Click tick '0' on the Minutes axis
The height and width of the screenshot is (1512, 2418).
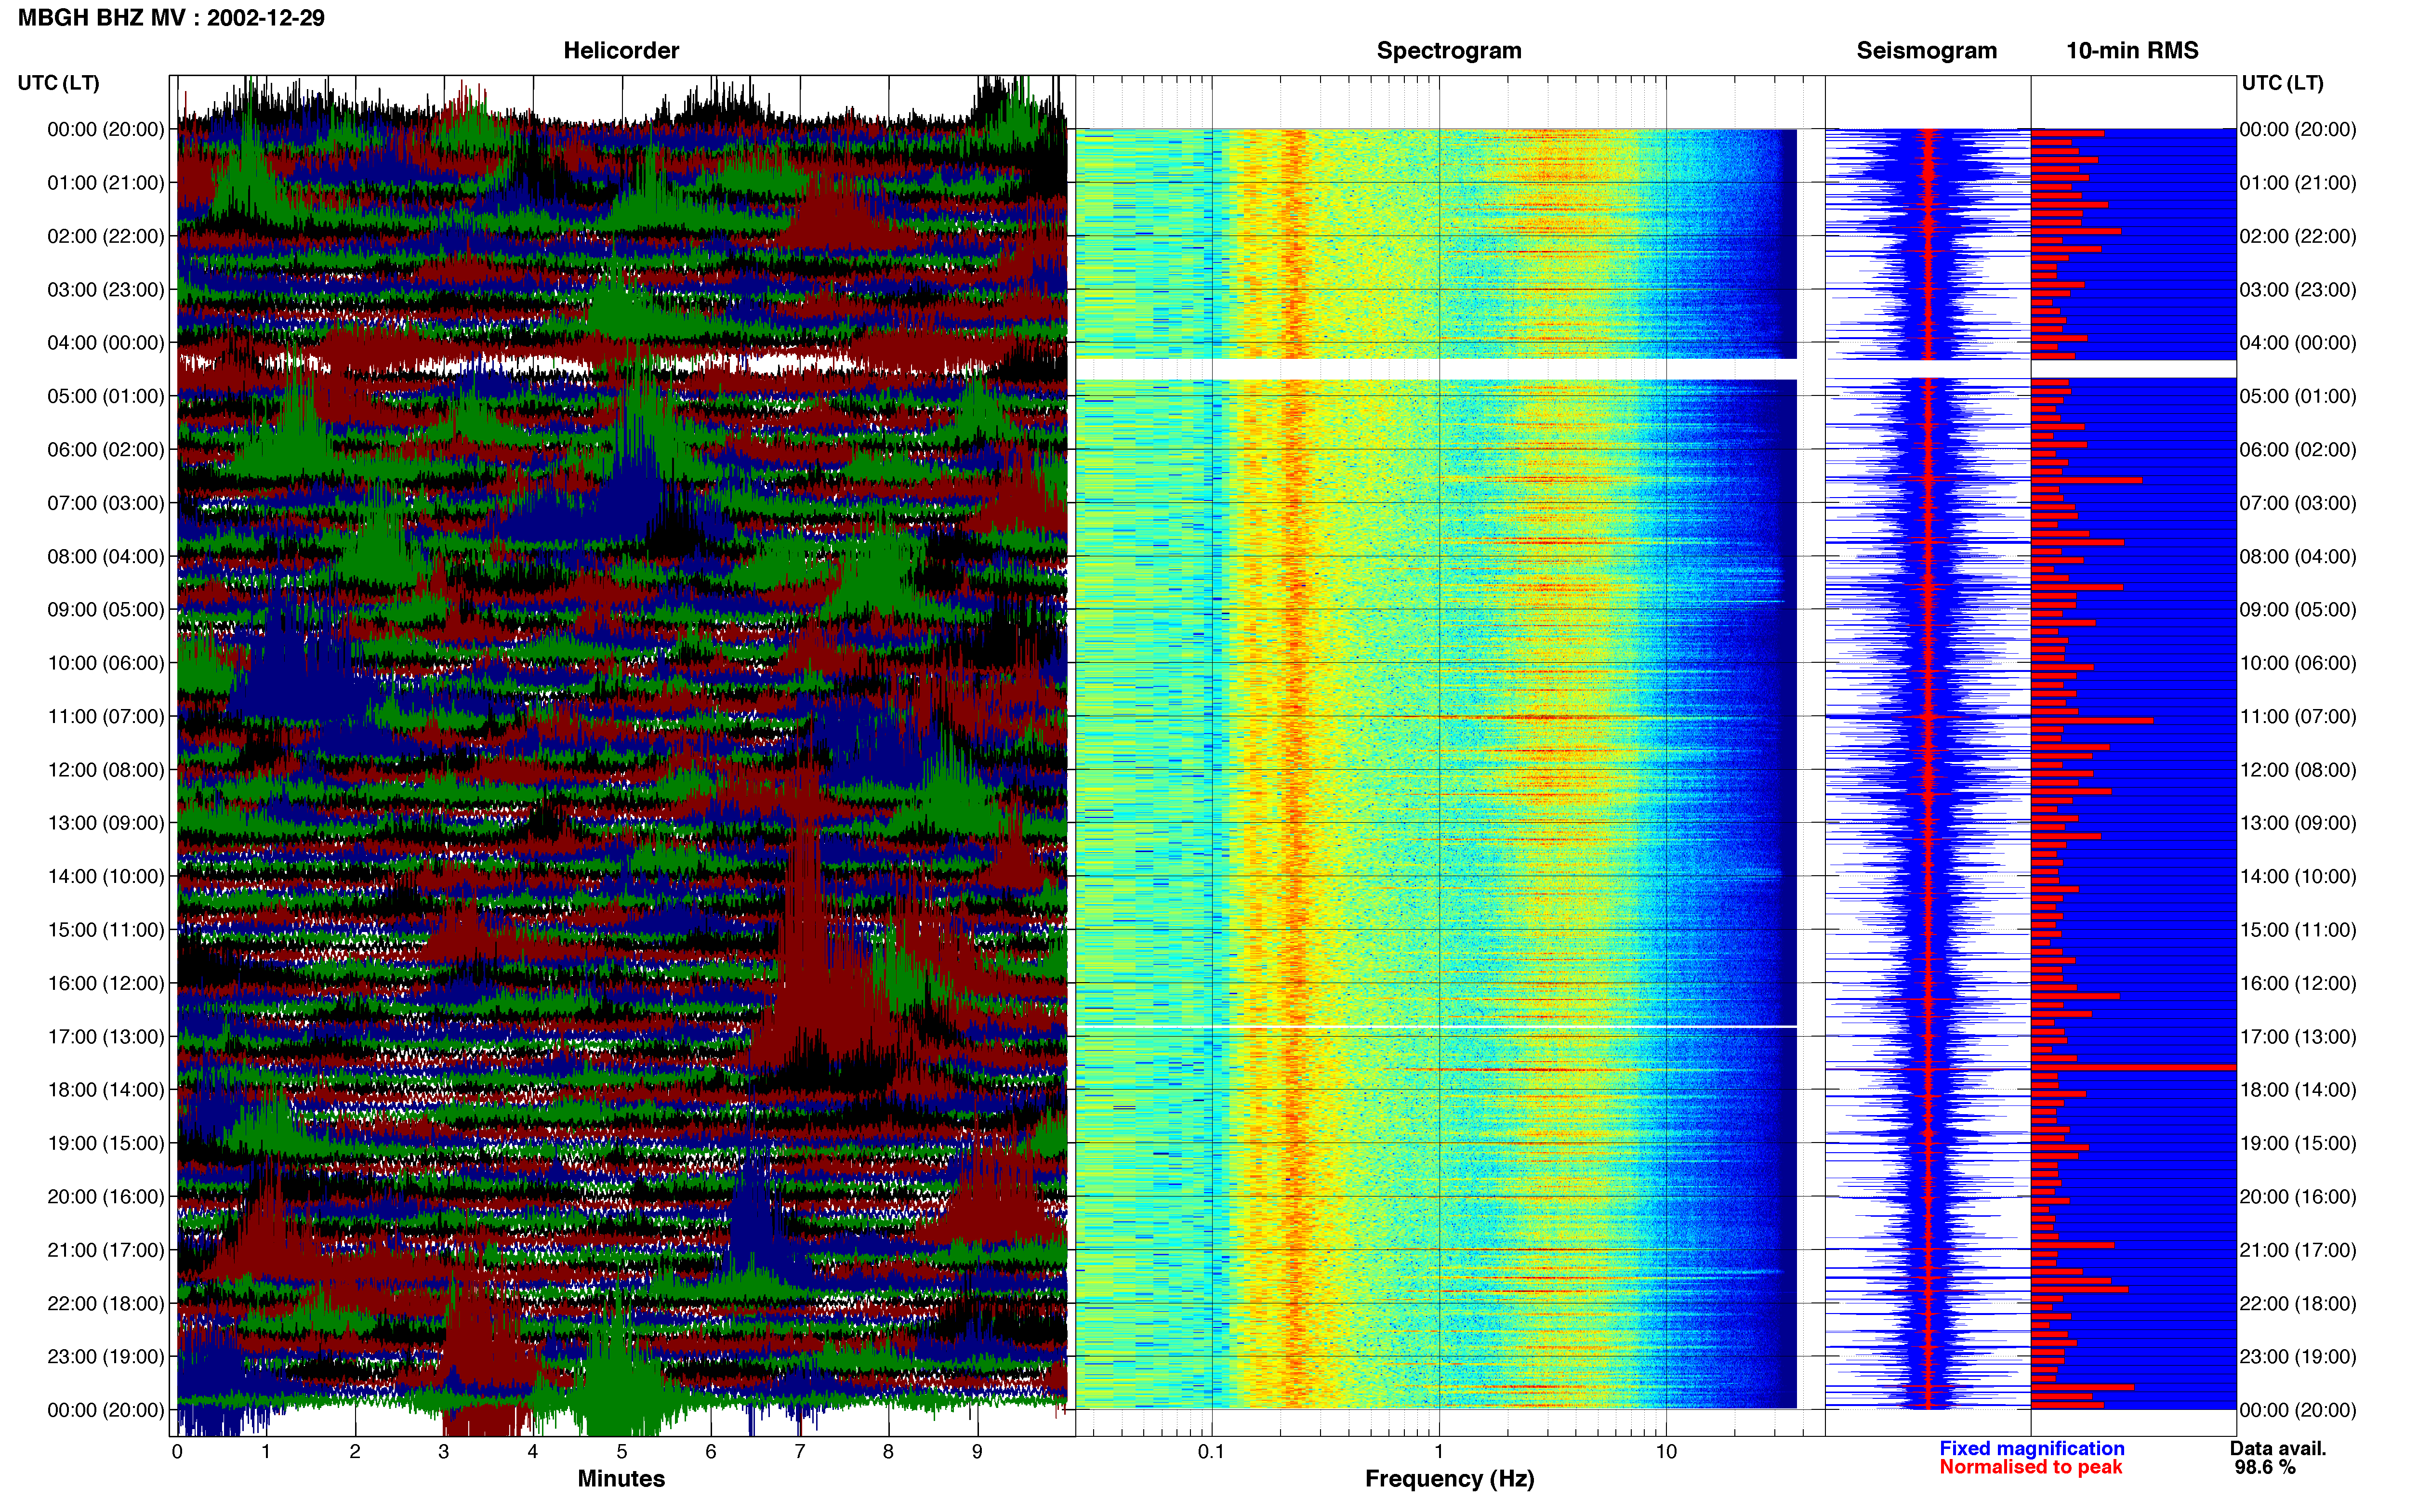pos(177,1452)
